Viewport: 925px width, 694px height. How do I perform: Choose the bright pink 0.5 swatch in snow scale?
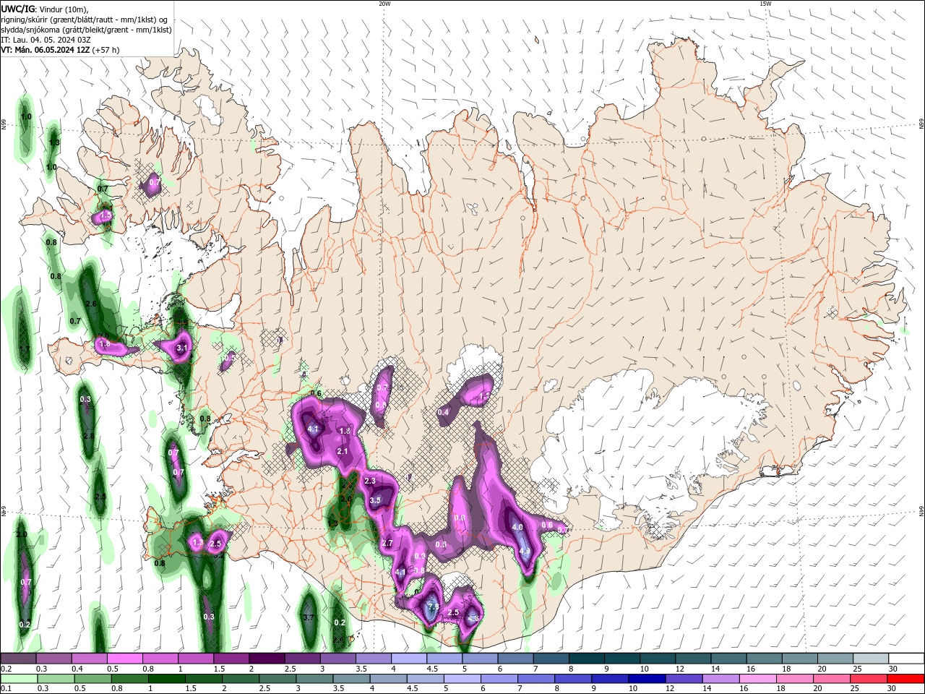[124, 659]
